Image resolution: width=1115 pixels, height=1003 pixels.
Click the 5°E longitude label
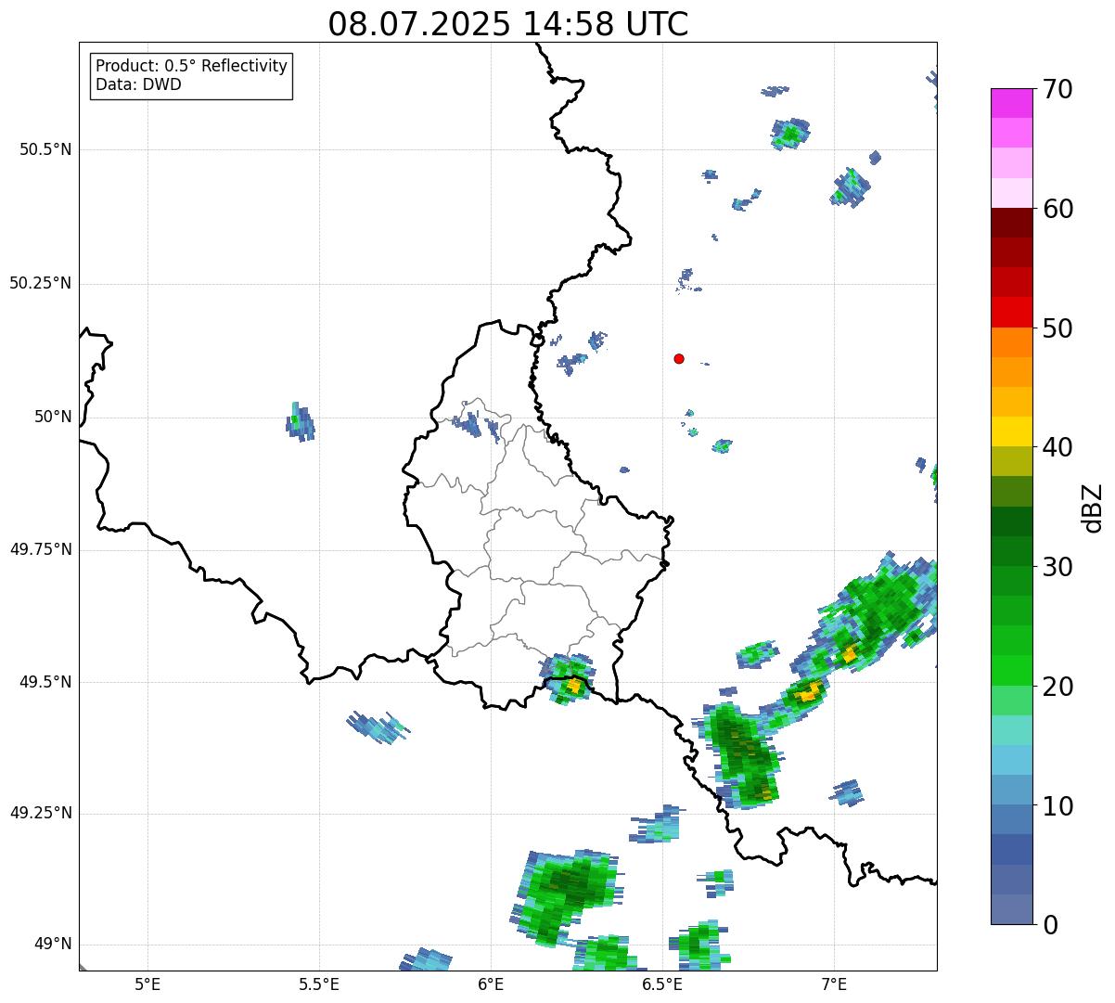pyautogui.click(x=147, y=984)
